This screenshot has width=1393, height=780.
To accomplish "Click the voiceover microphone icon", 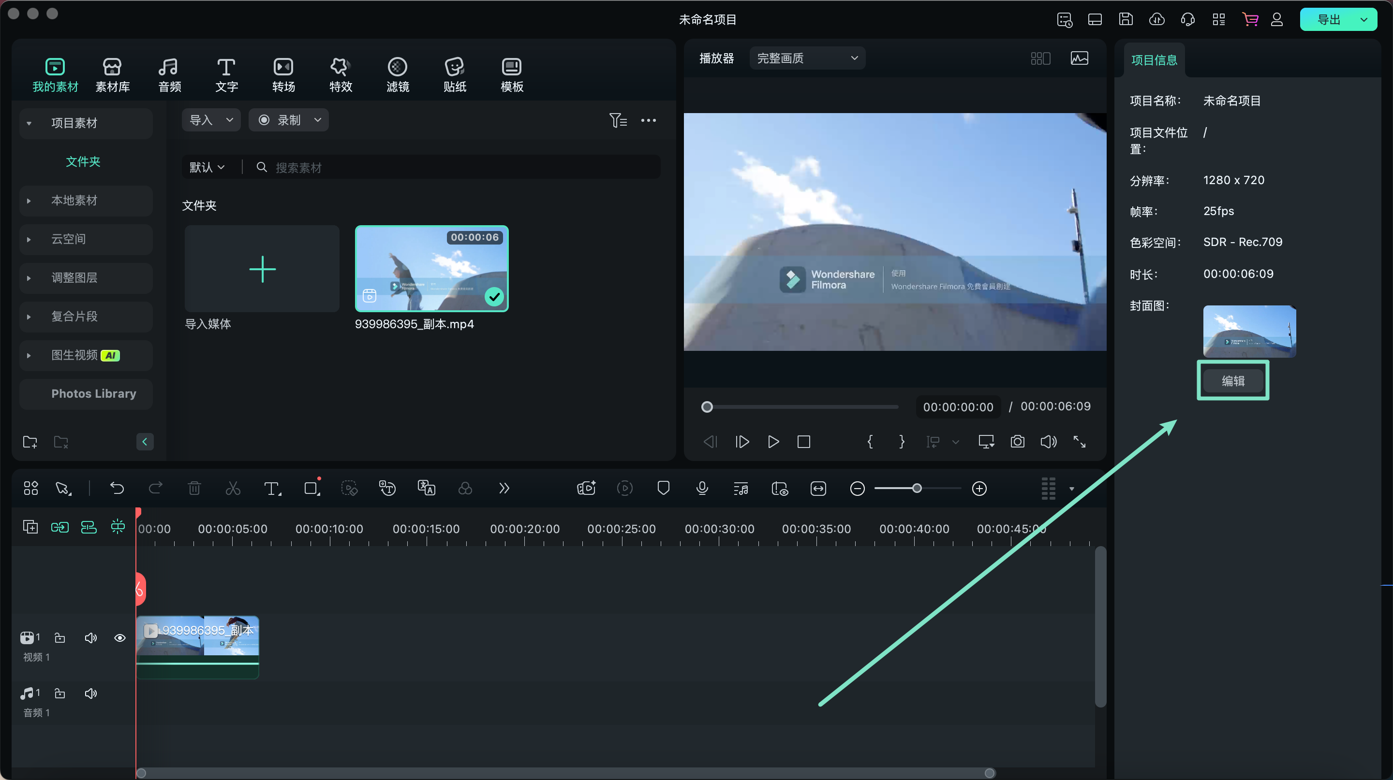I will pyautogui.click(x=702, y=488).
